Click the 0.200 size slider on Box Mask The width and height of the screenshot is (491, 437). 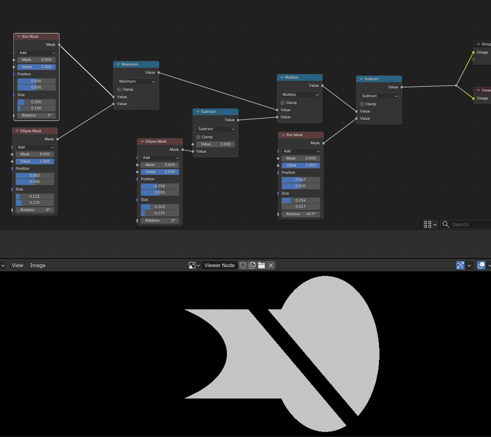point(36,102)
